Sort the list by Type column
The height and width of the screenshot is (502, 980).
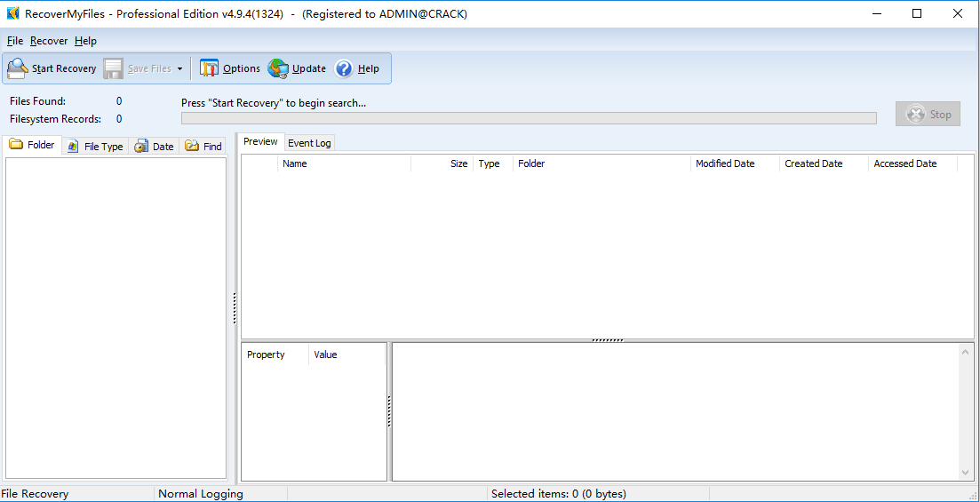[x=493, y=163]
